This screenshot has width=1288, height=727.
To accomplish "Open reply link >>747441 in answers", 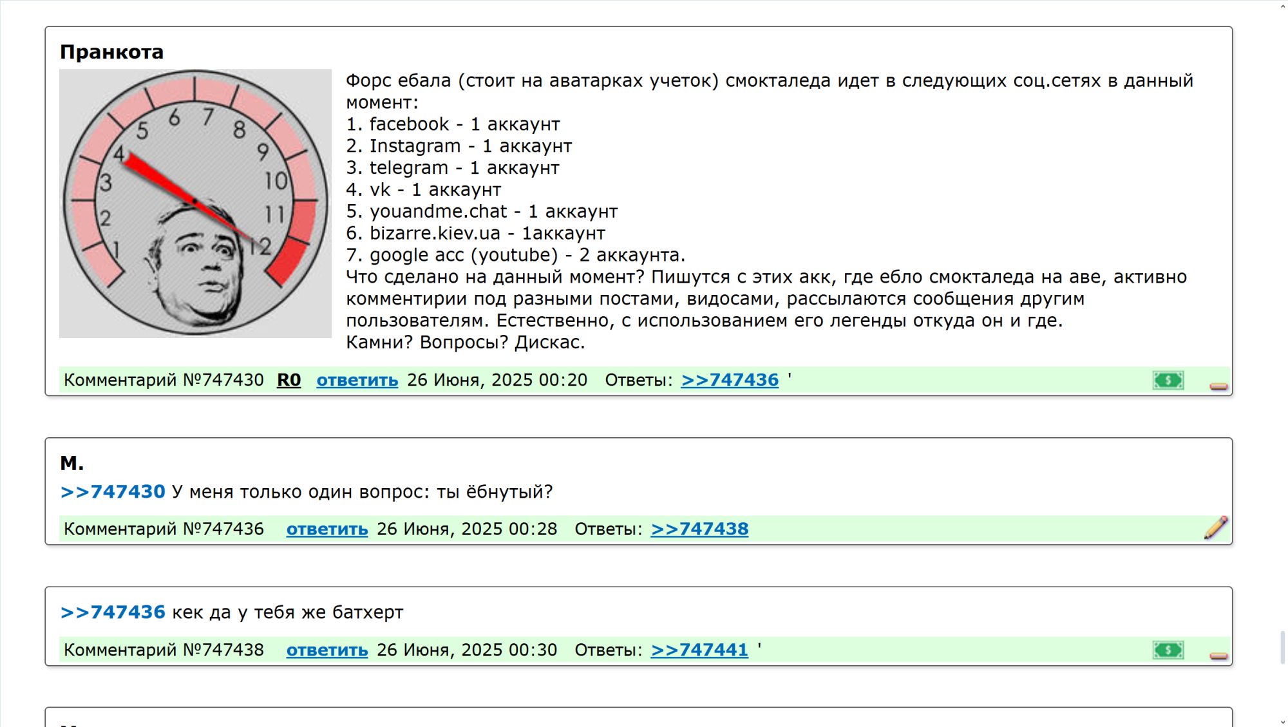I will (x=699, y=650).
